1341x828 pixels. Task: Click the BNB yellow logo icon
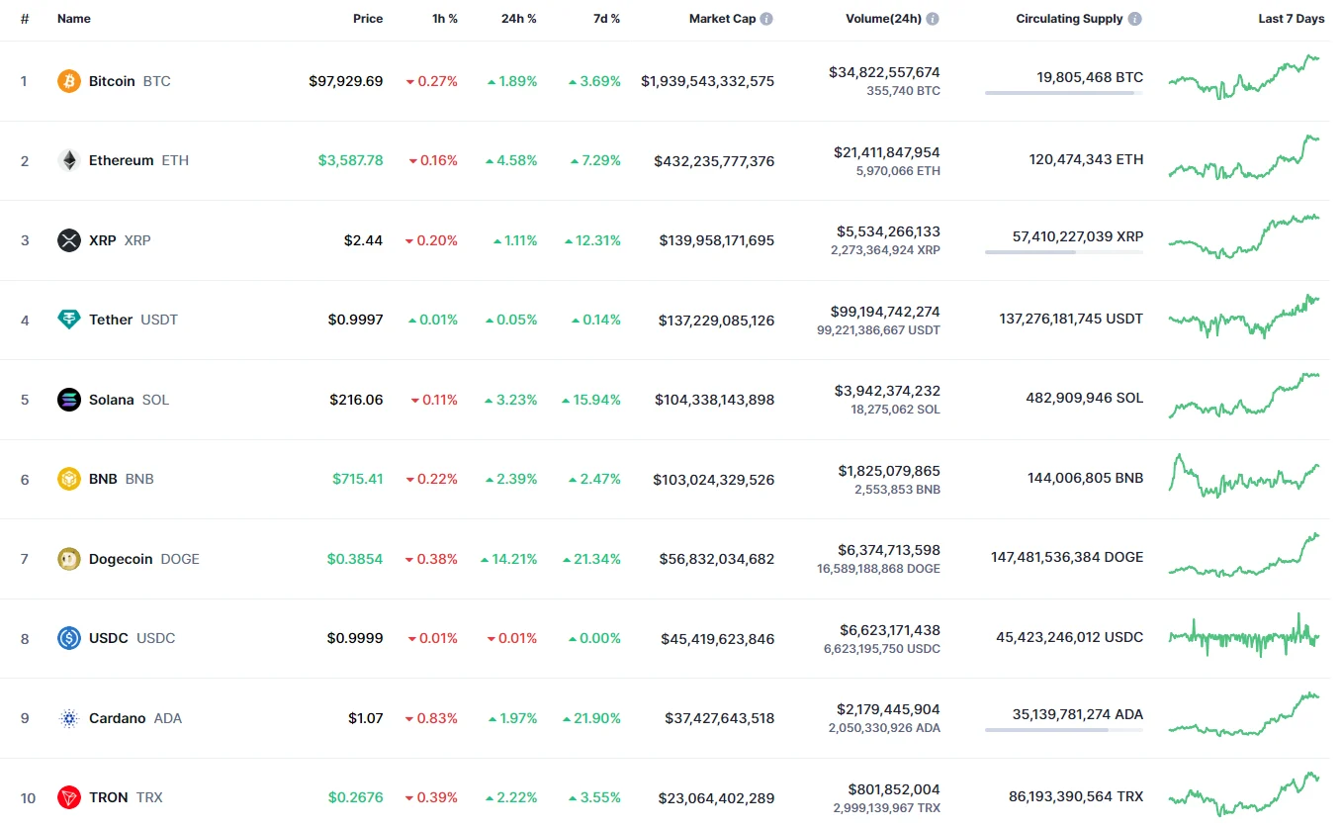click(x=69, y=479)
